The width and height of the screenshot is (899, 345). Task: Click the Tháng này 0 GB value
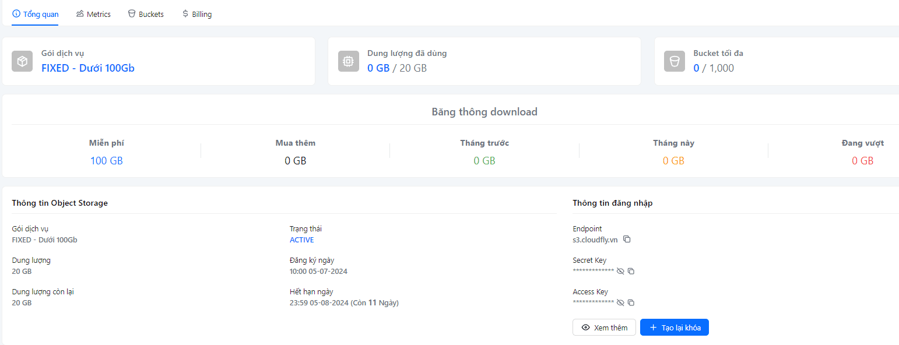(673, 161)
